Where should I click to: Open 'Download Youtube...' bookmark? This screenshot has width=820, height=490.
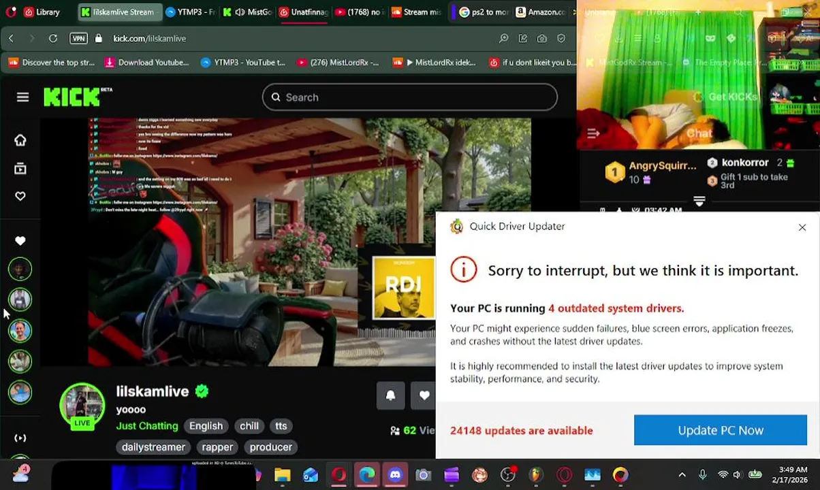tap(147, 63)
